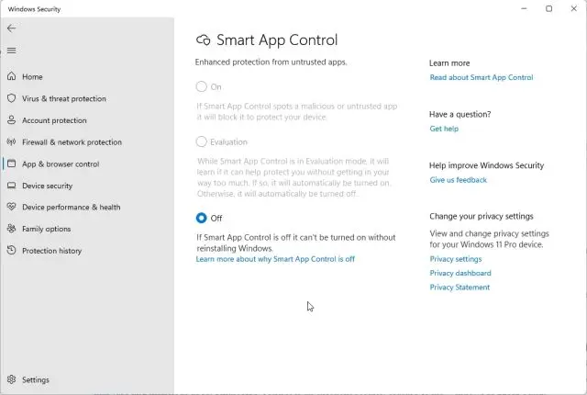
Task: Click the Virus & threat protection shield icon
Action: pos(12,98)
